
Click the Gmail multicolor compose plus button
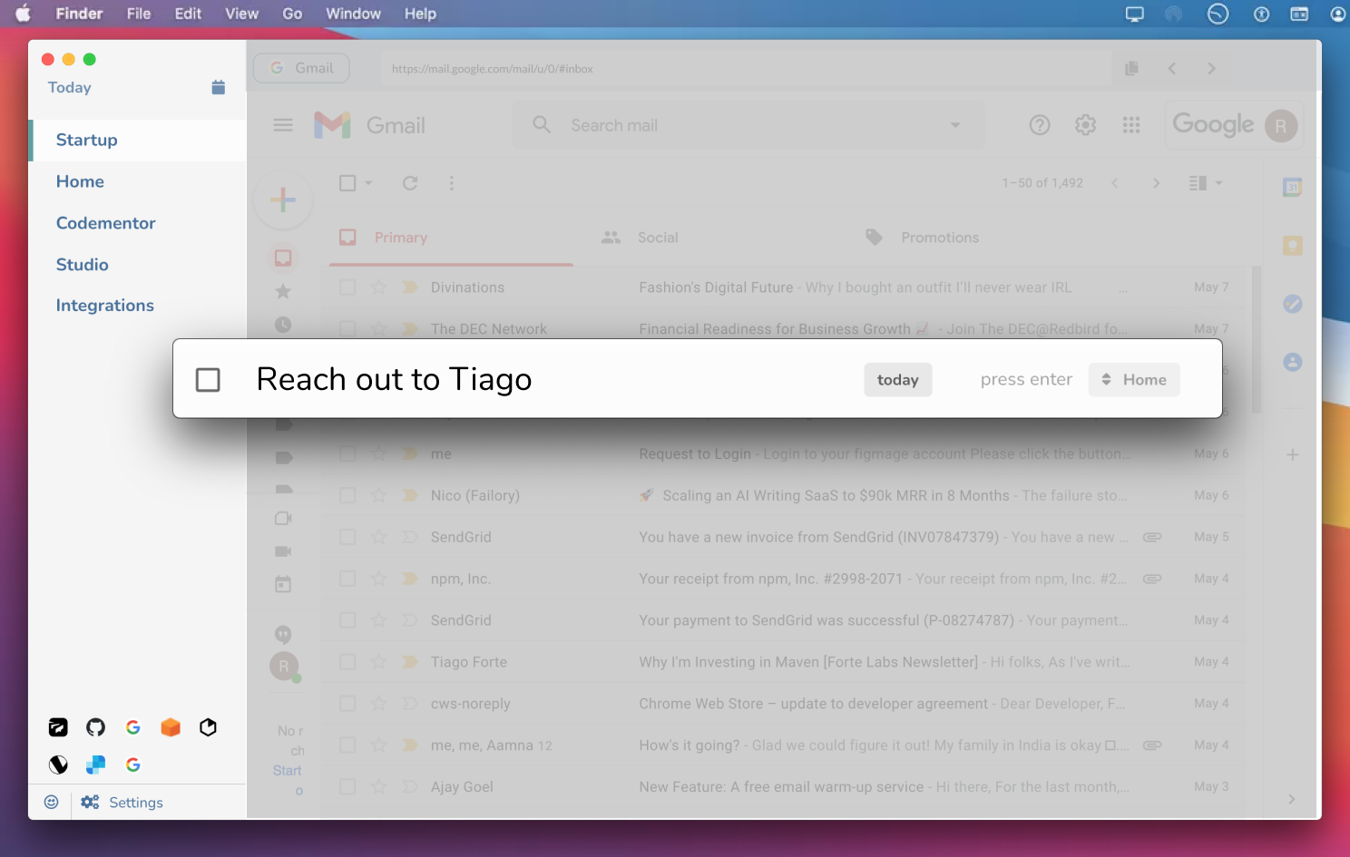coord(283,200)
